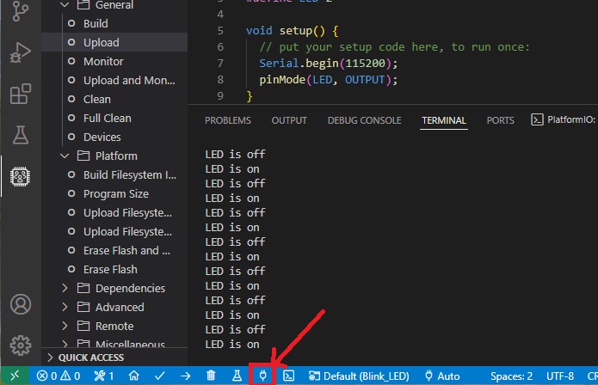Open serial monitor plug icon in status bar

262,376
